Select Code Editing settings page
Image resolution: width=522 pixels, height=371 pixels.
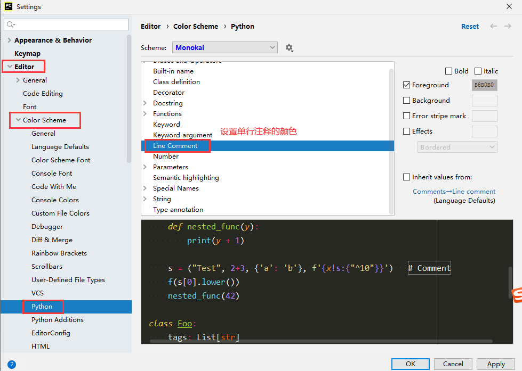coord(43,93)
